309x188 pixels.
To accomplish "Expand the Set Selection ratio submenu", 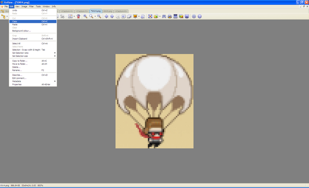I will pyautogui.click(x=33, y=53).
